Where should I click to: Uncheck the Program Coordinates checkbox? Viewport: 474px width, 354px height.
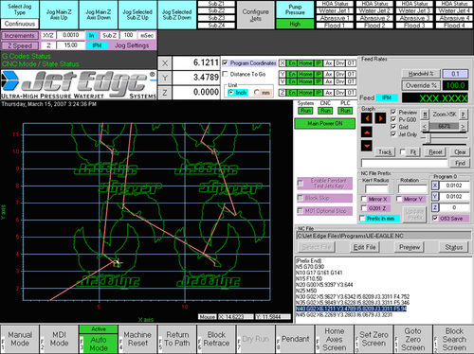(x=225, y=62)
